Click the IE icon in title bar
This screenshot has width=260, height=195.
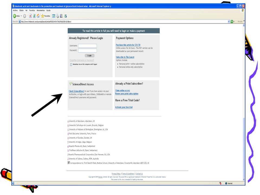(x=13, y=6)
